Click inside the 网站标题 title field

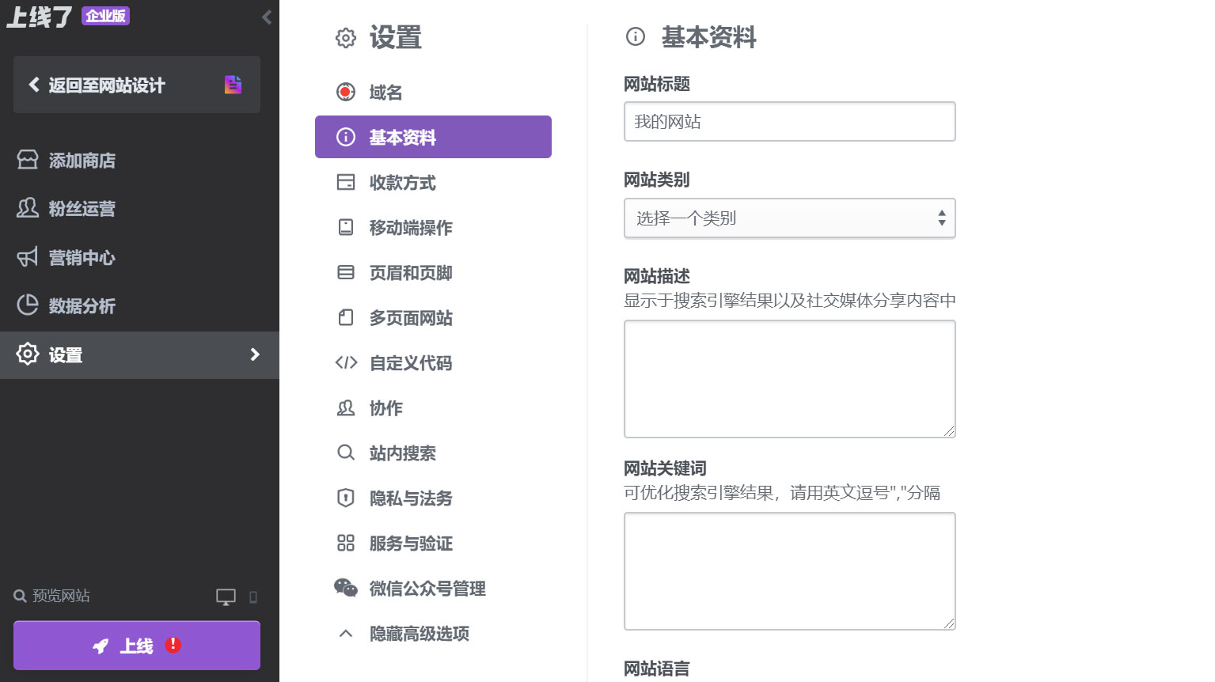coord(789,121)
